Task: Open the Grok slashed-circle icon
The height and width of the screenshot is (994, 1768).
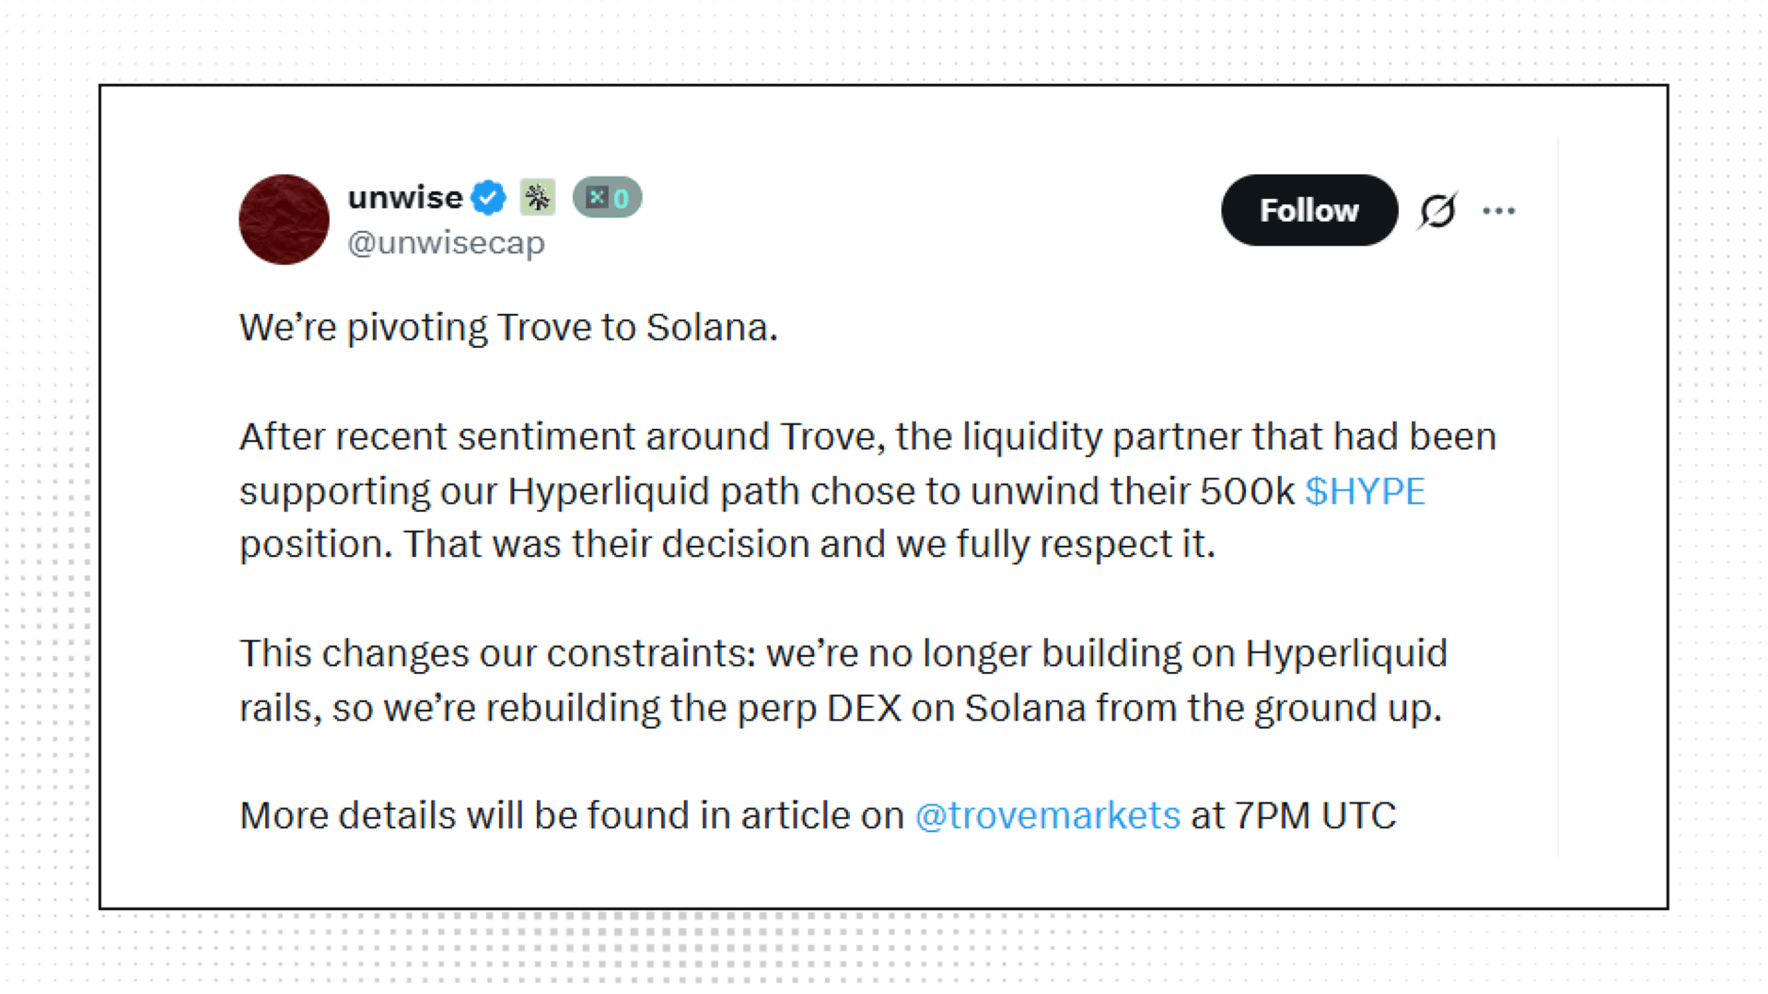Action: pos(1437,211)
